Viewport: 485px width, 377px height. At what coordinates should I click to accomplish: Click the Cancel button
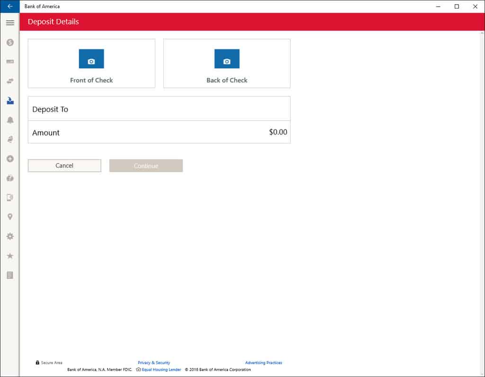coord(64,166)
